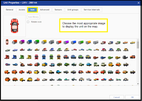Choose yellow vintage truck ending the first row
142x101 pixels.
click(x=133, y=42)
